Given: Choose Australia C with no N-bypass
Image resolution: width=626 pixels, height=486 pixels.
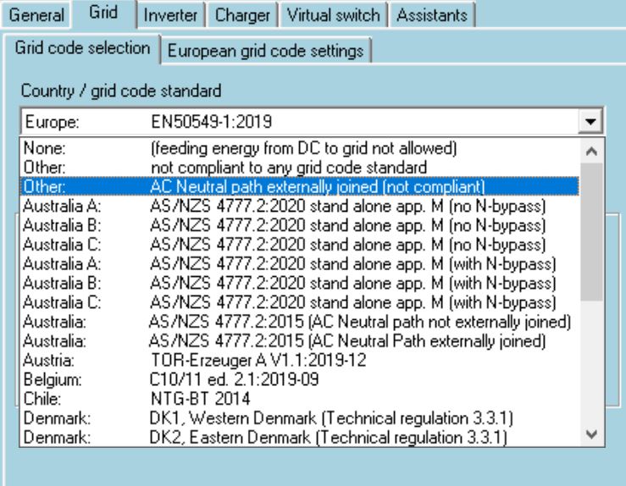Looking at the screenshot, I should [x=299, y=245].
